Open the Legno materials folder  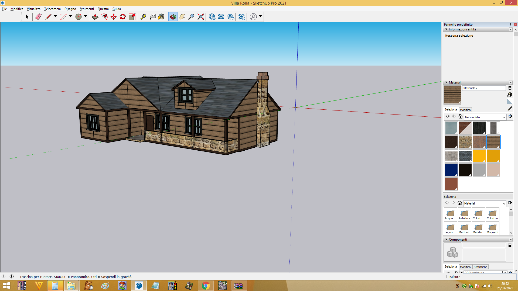tap(450, 228)
